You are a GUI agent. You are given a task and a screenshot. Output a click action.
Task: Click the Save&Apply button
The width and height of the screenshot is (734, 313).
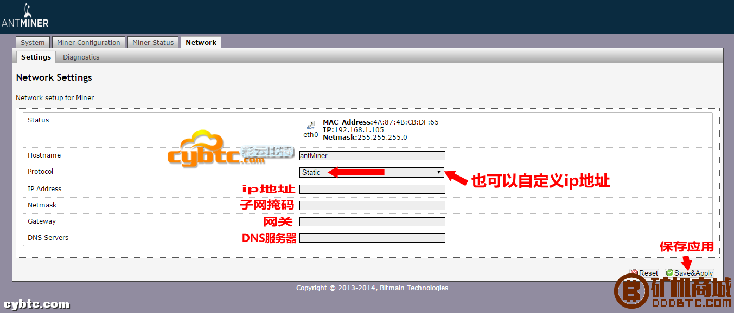(x=690, y=273)
